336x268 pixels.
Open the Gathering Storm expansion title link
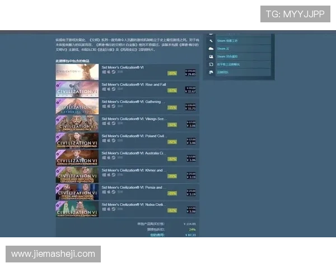133,102
